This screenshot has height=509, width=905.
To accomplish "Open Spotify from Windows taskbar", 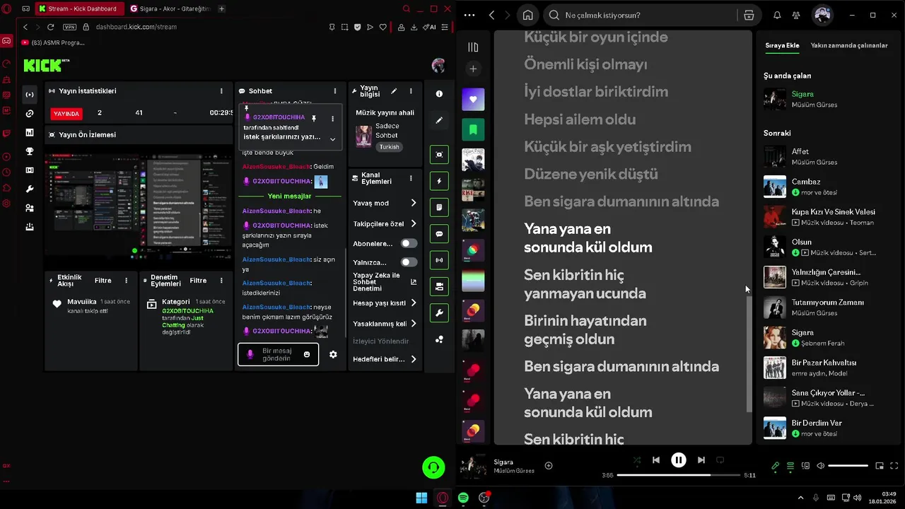I will (x=463, y=498).
